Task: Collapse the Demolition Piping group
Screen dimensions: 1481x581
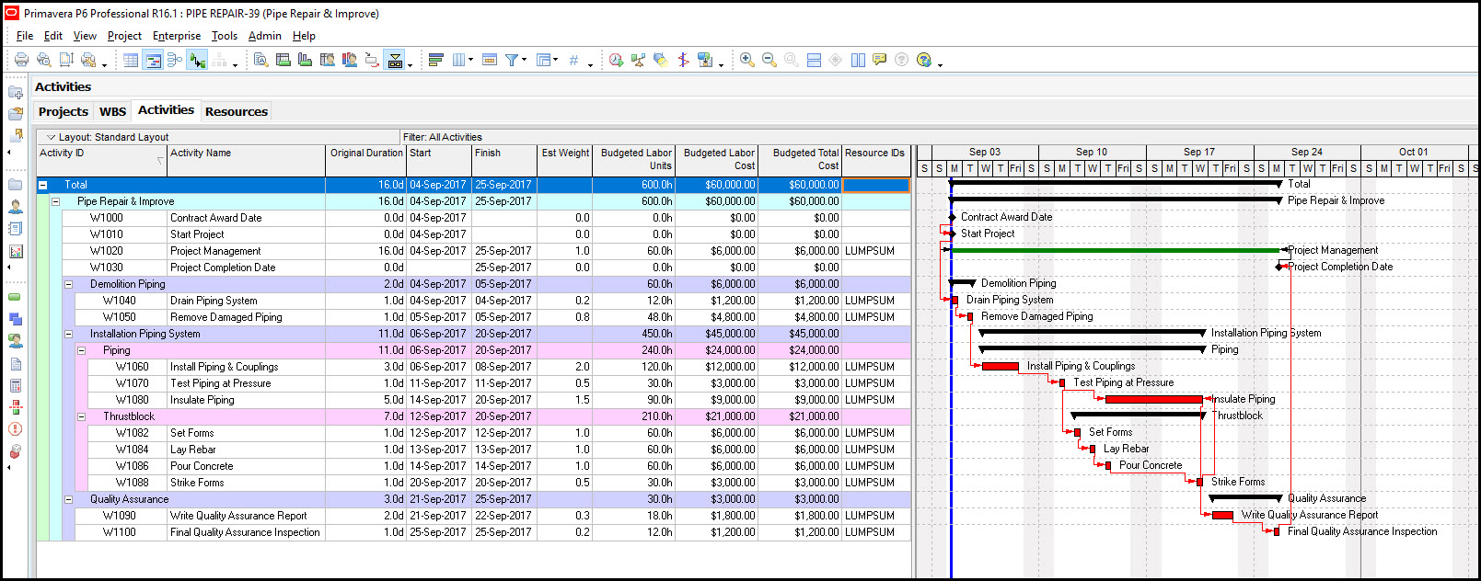Action: pyautogui.click(x=68, y=284)
